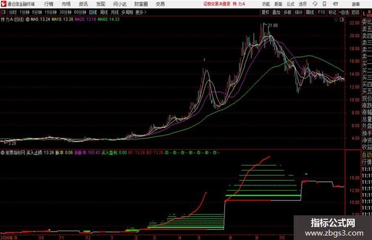Switch to the 周线 weekly tab
Viewport: 372px width, 240px height.
coord(104,12)
